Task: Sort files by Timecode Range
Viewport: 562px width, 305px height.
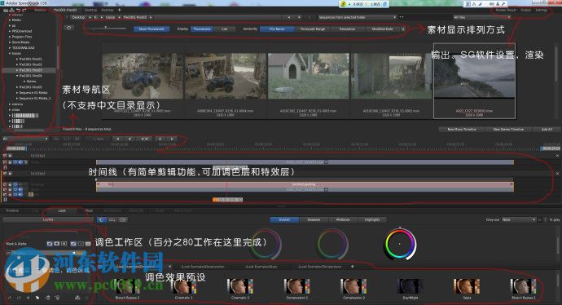Action: pos(312,29)
